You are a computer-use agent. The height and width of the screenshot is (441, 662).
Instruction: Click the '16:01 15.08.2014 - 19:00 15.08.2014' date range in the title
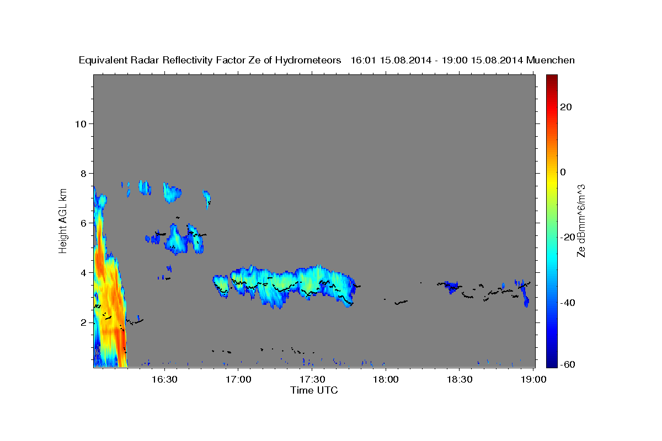tap(437, 61)
